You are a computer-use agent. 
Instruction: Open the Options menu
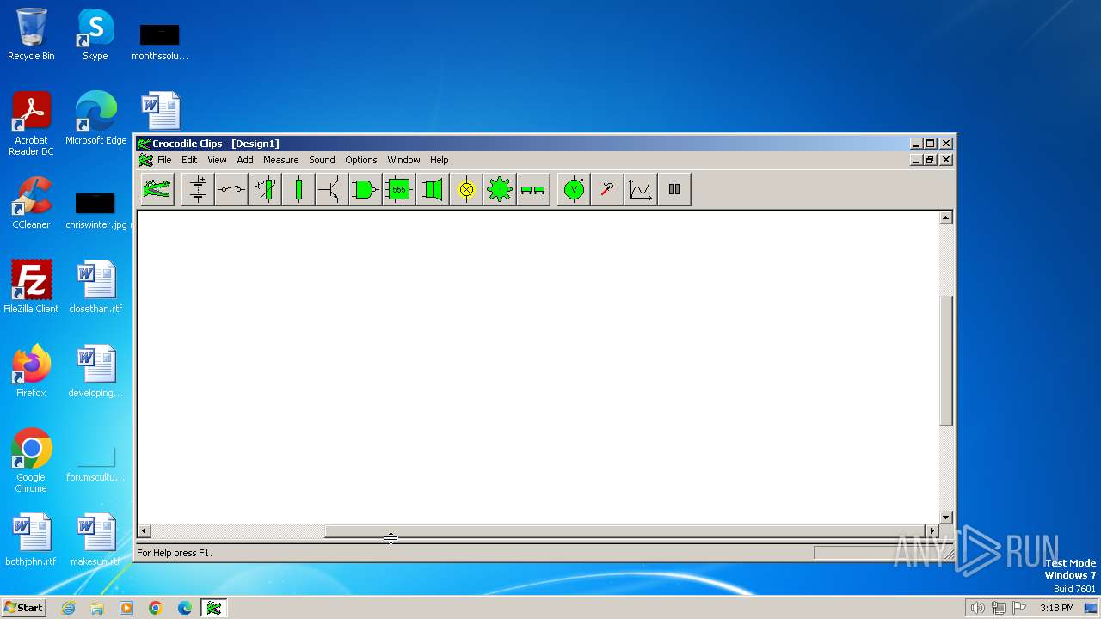pos(361,160)
